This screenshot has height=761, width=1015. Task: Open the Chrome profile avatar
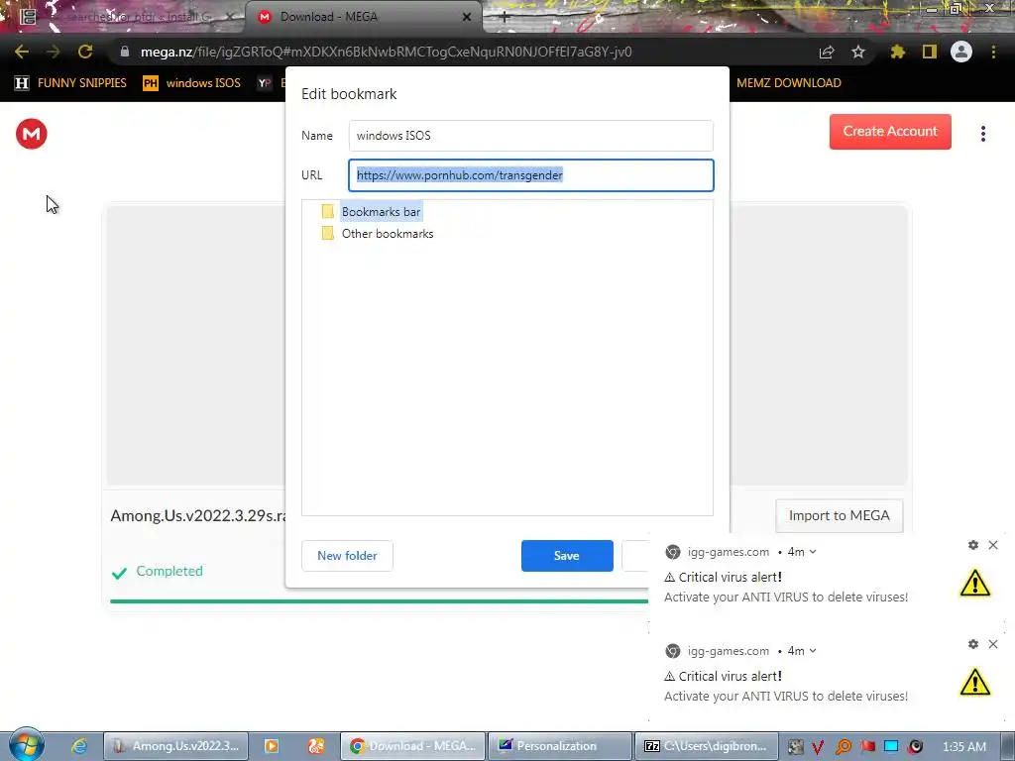point(961,52)
